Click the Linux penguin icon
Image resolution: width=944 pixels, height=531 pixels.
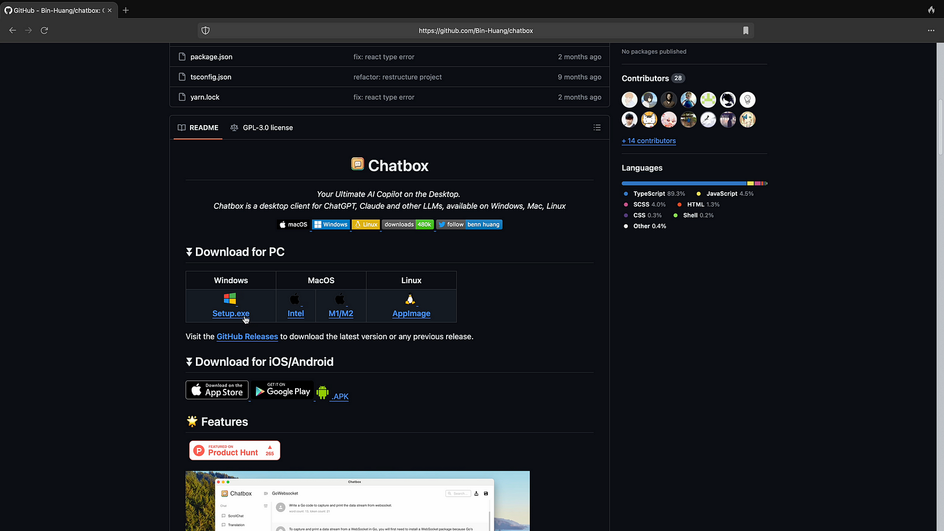click(410, 300)
